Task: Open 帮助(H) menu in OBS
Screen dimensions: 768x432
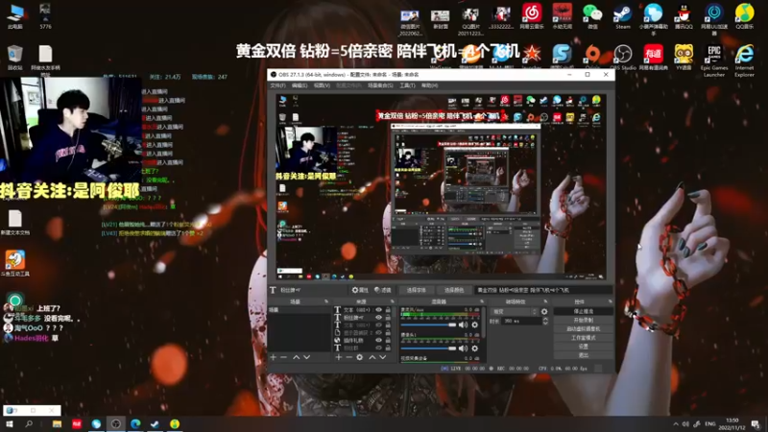Action: [429, 85]
